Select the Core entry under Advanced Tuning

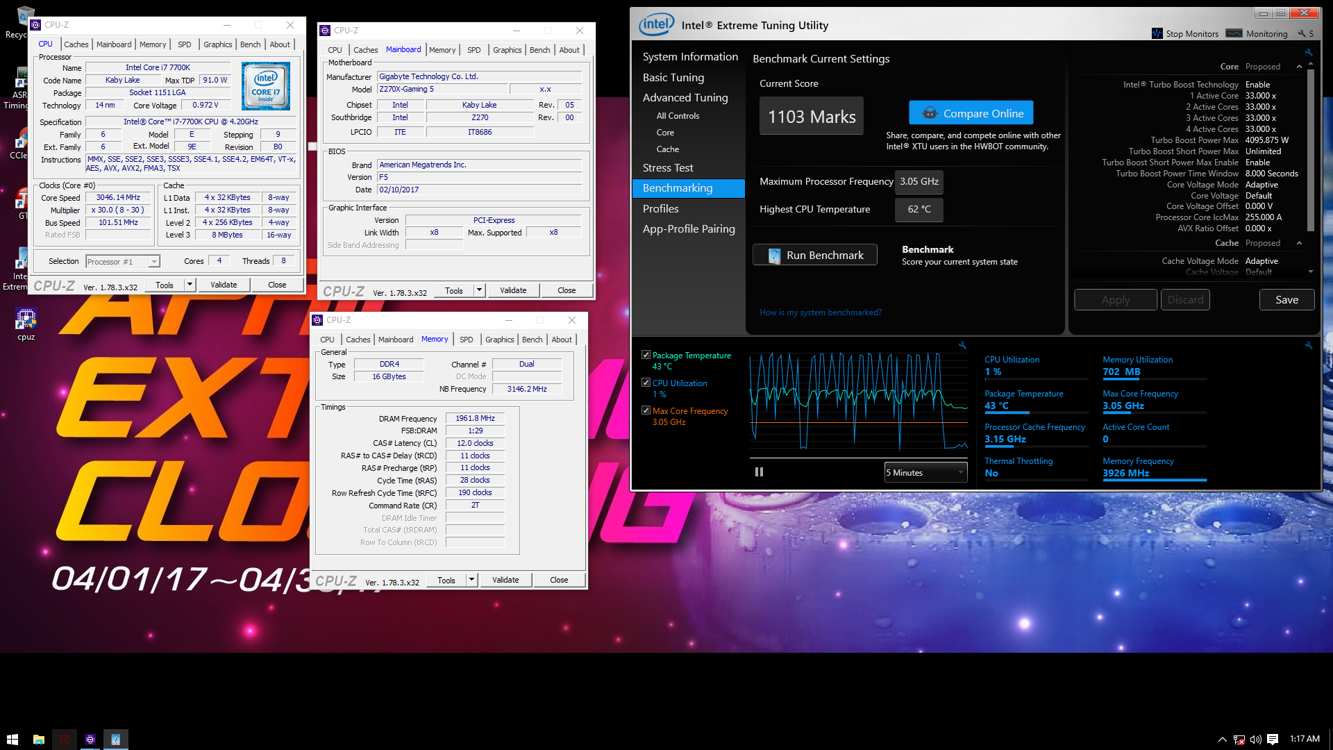pos(665,133)
